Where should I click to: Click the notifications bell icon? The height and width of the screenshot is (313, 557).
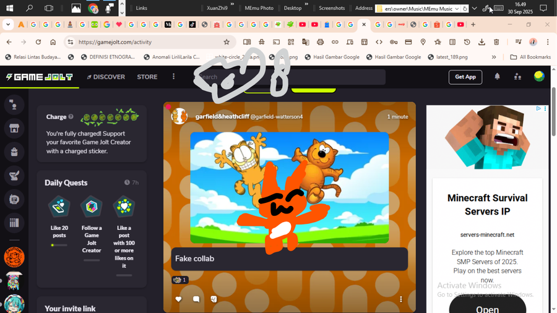(x=497, y=77)
